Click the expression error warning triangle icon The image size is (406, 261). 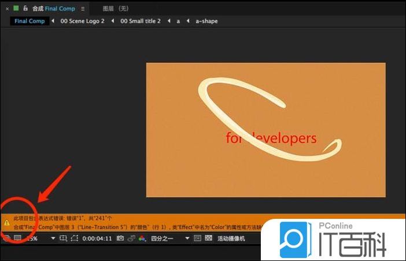tap(6, 222)
